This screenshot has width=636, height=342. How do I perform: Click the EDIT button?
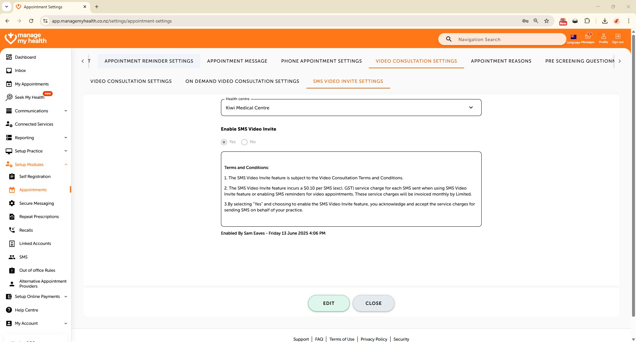coord(329,303)
